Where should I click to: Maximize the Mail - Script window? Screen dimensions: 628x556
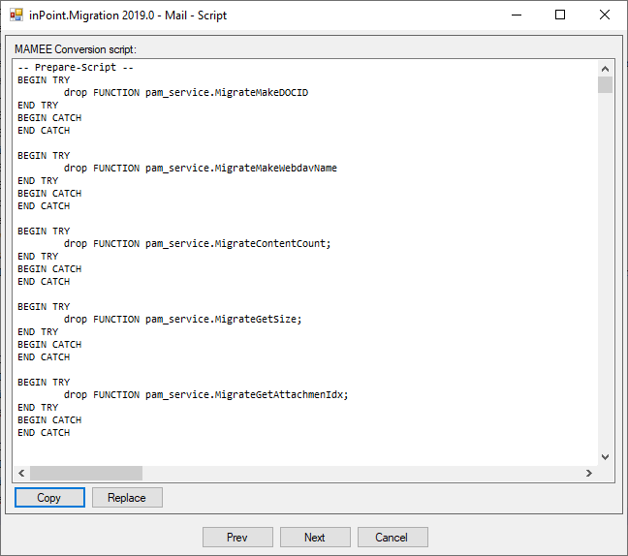click(560, 15)
